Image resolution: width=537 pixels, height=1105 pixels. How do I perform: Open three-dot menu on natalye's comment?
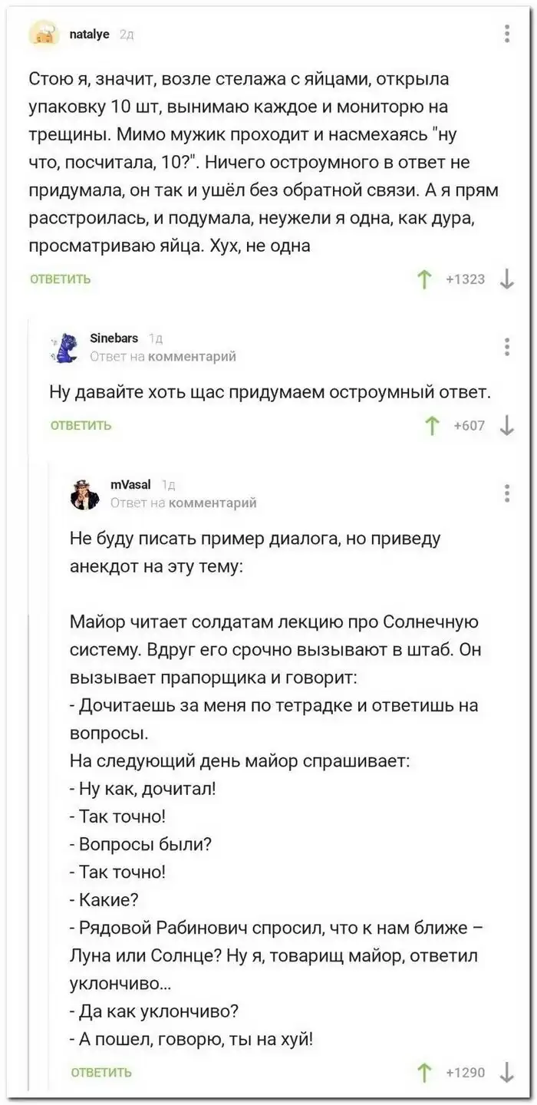pyautogui.click(x=506, y=34)
